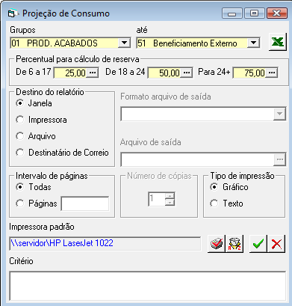Screen dimensions: 292x306
Task: Switch print type to Texto
Action: 214,204
